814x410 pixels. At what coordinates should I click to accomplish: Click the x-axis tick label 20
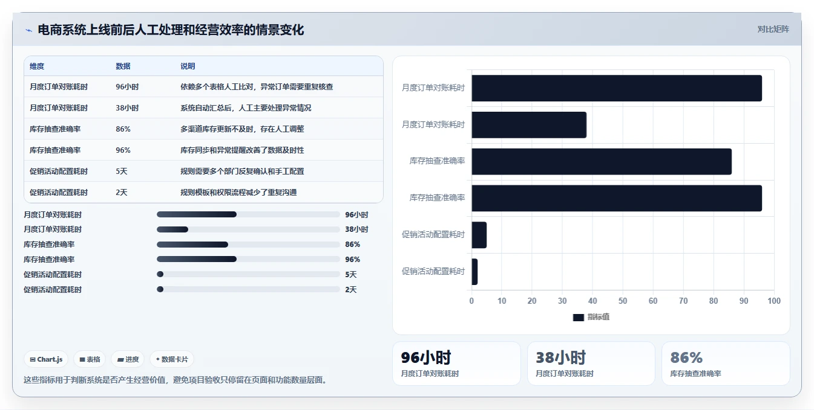pyautogui.click(x=532, y=301)
